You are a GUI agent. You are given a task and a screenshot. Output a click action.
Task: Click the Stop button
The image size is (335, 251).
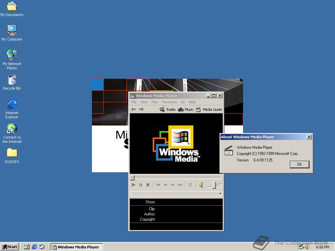(148, 185)
